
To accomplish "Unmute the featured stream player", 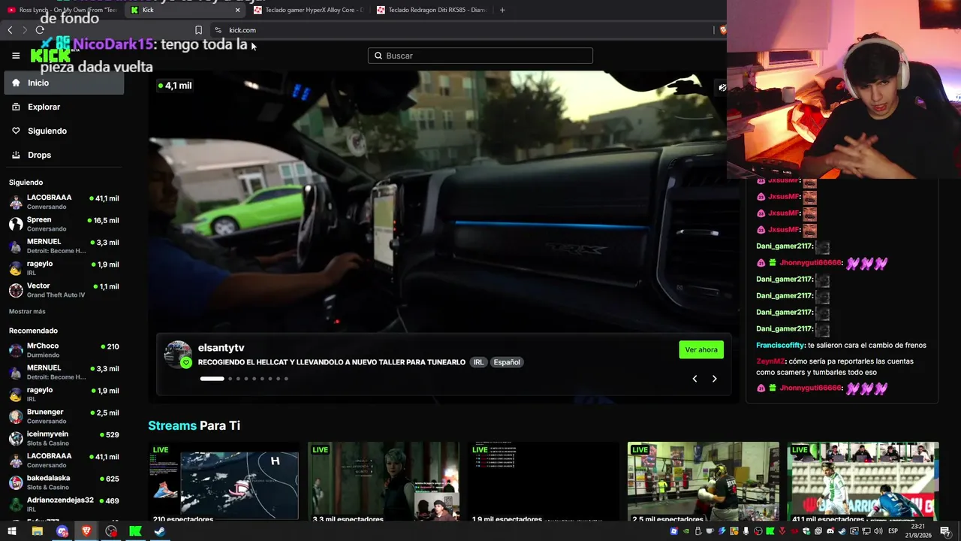I will (x=722, y=87).
